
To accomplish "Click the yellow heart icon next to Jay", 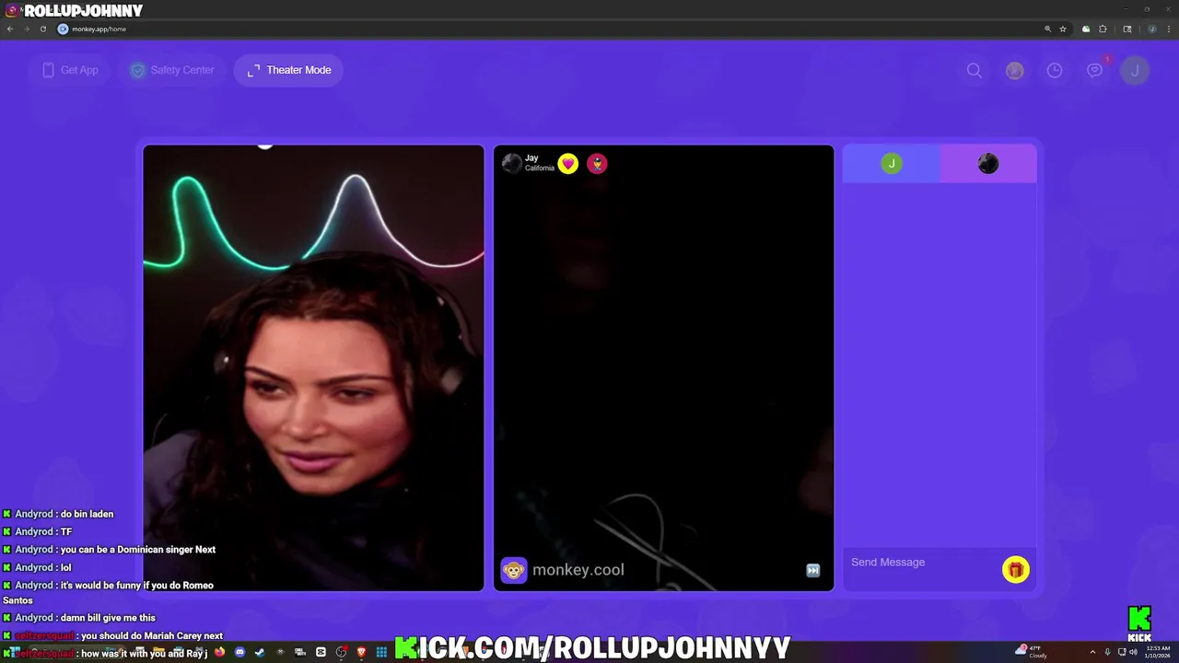I will tap(568, 164).
